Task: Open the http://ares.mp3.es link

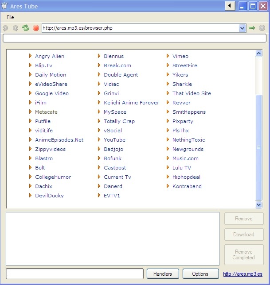Action: click(x=243, y=274)
